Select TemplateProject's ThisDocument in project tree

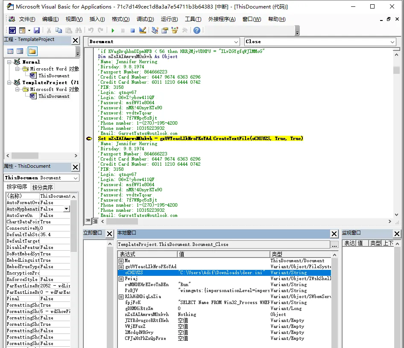click(54, 97)
